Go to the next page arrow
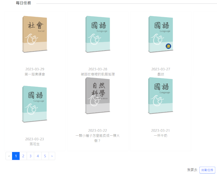 click(x=52, y=156)
